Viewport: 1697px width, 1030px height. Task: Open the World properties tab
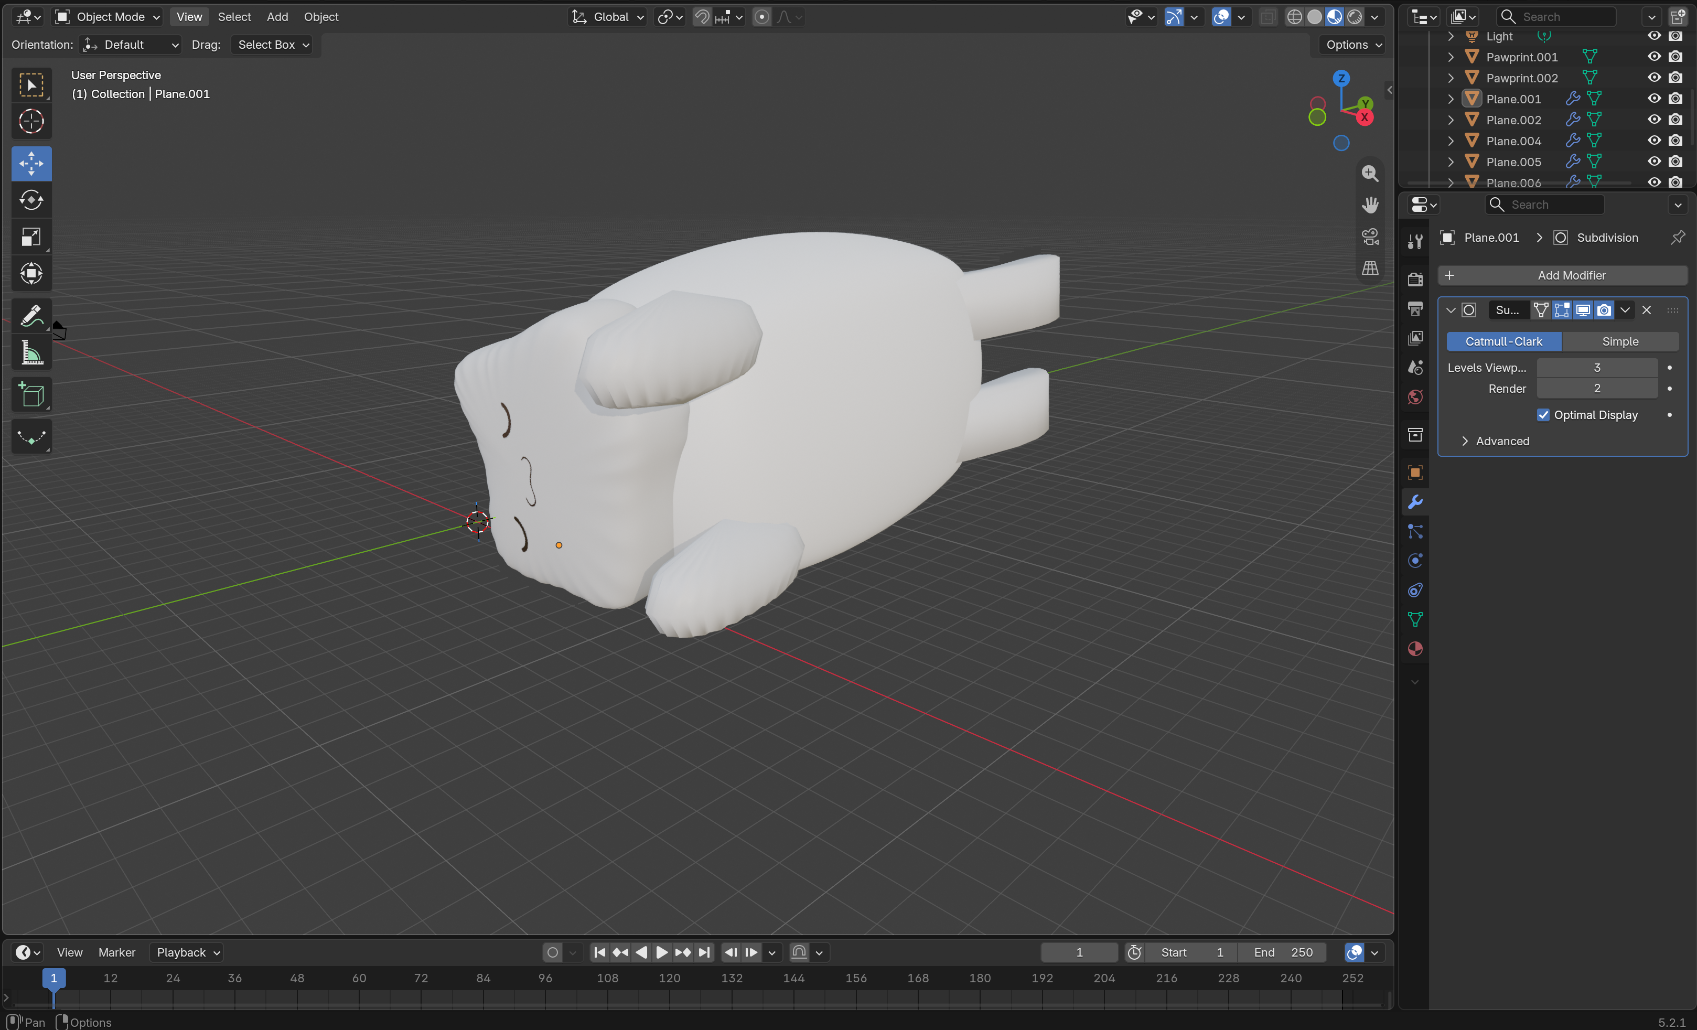[x=1415, y=397]
